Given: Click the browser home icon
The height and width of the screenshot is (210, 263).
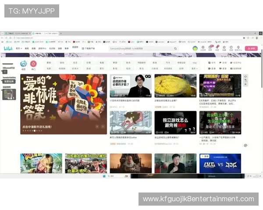Looking at the screenshot, I should [x=11, y=38].
